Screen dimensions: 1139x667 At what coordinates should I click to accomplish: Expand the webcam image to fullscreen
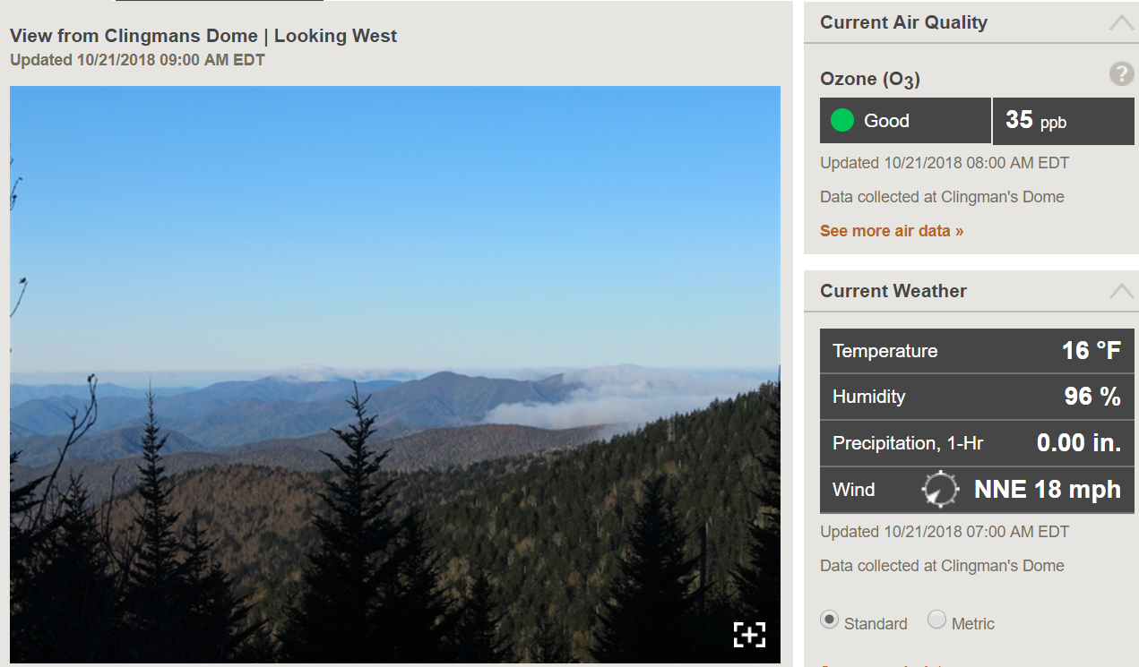coord(749,634)
